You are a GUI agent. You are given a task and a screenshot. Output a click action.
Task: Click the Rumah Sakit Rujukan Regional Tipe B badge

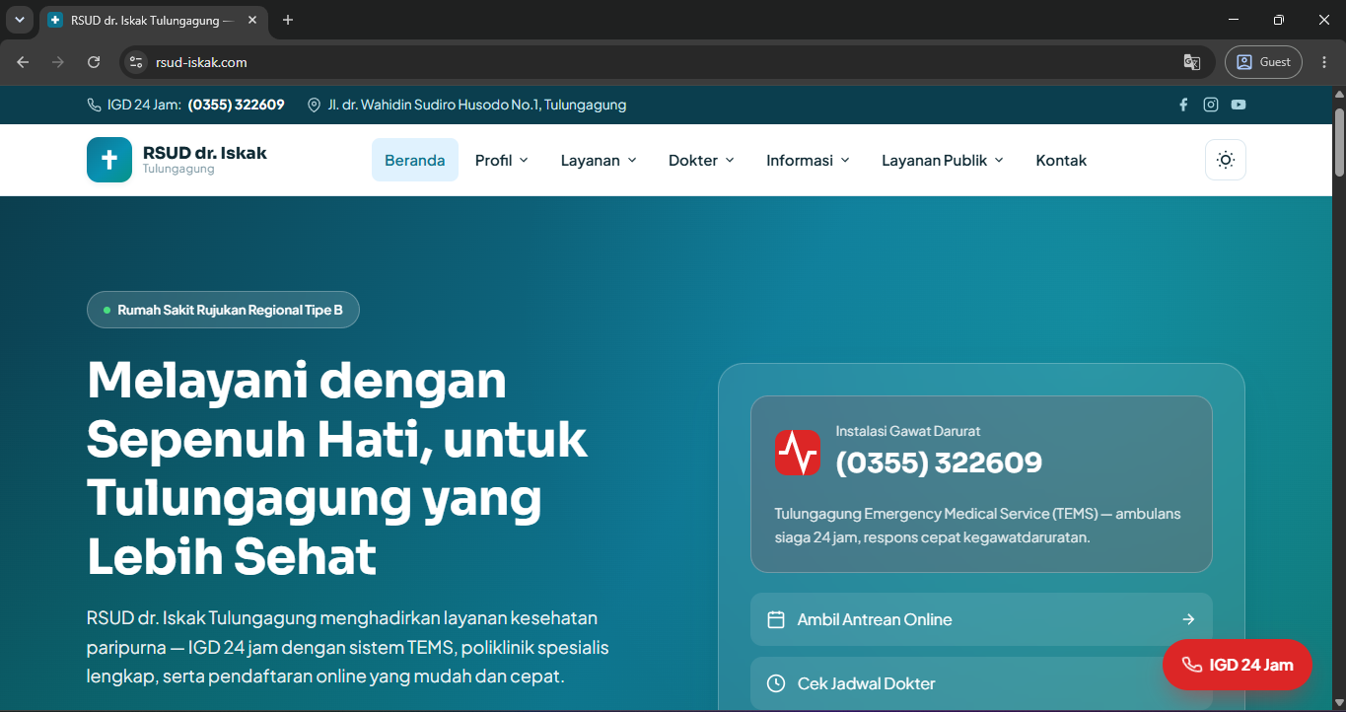tap(223, 310)
